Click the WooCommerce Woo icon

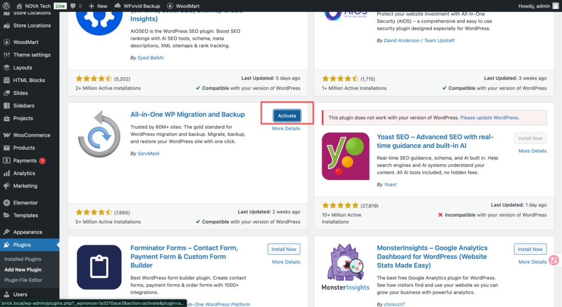point(7,135)
